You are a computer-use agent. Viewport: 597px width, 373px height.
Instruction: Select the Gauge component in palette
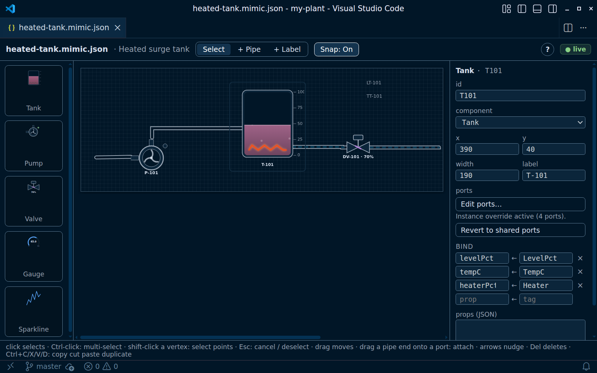click(34, 257)
